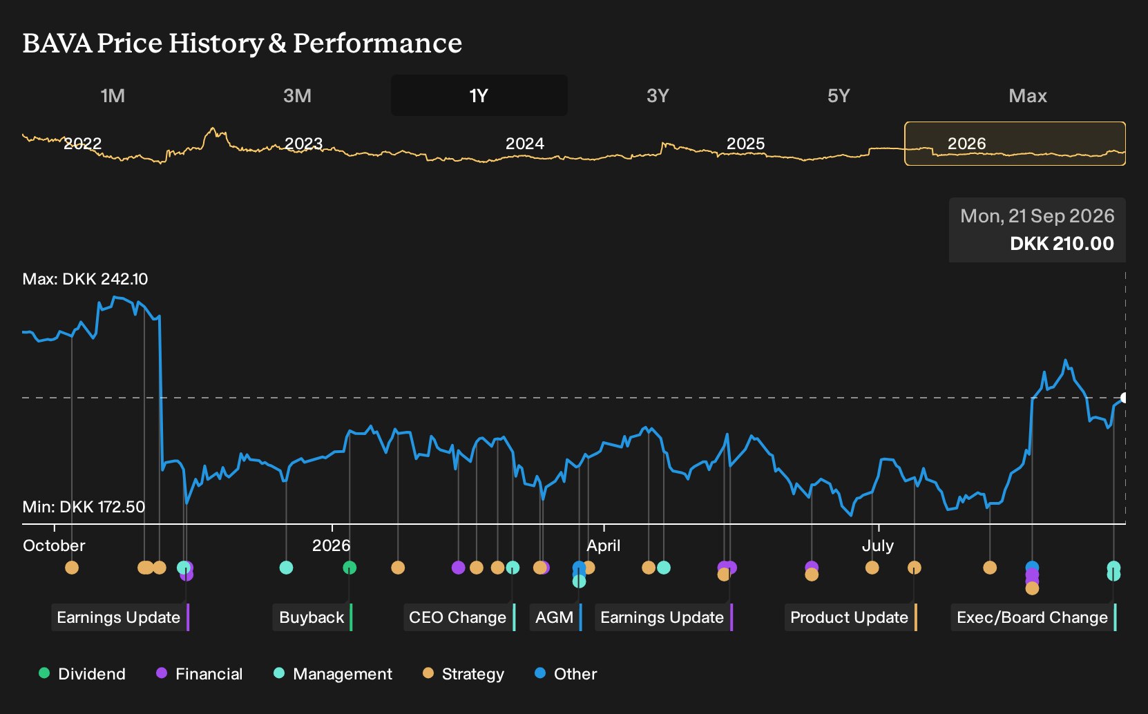
Task: Open the AGM event label
Action: coord(556,617)
